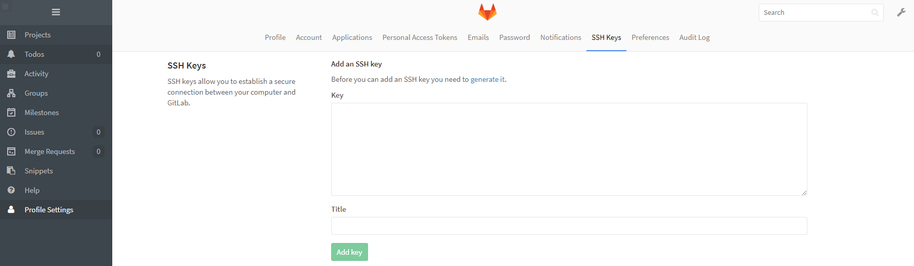This screenshot has height=266, width=914.
Task: Open Milestones via the calendar icon
Action: tap(11, 113)
